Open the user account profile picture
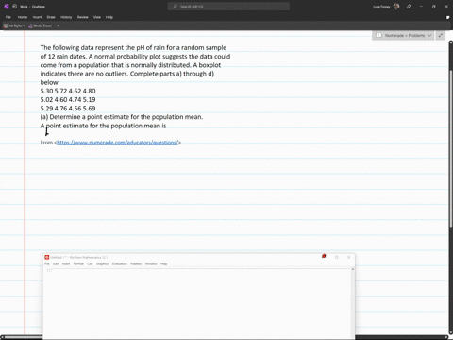The height and width of the screenshot is (340, 453). (x=396, y=7)
